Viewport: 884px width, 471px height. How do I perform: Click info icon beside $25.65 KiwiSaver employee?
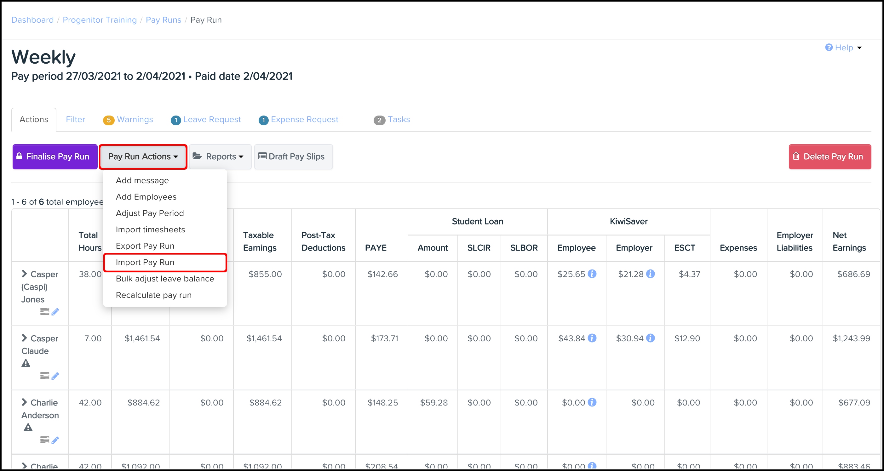(x=592, y=274)
